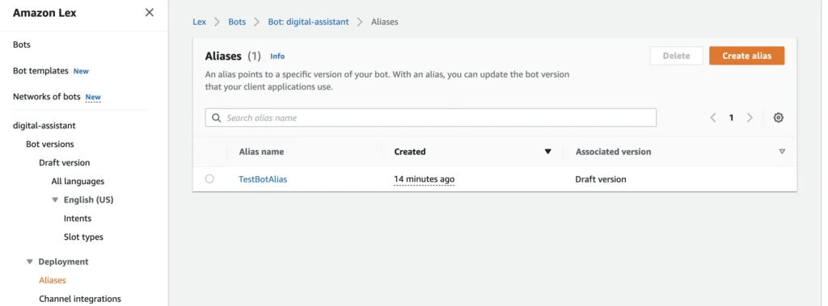The width and height of the screenshot is (828, 306).
Task: Click the Create alias button
Action: (746, 56)
